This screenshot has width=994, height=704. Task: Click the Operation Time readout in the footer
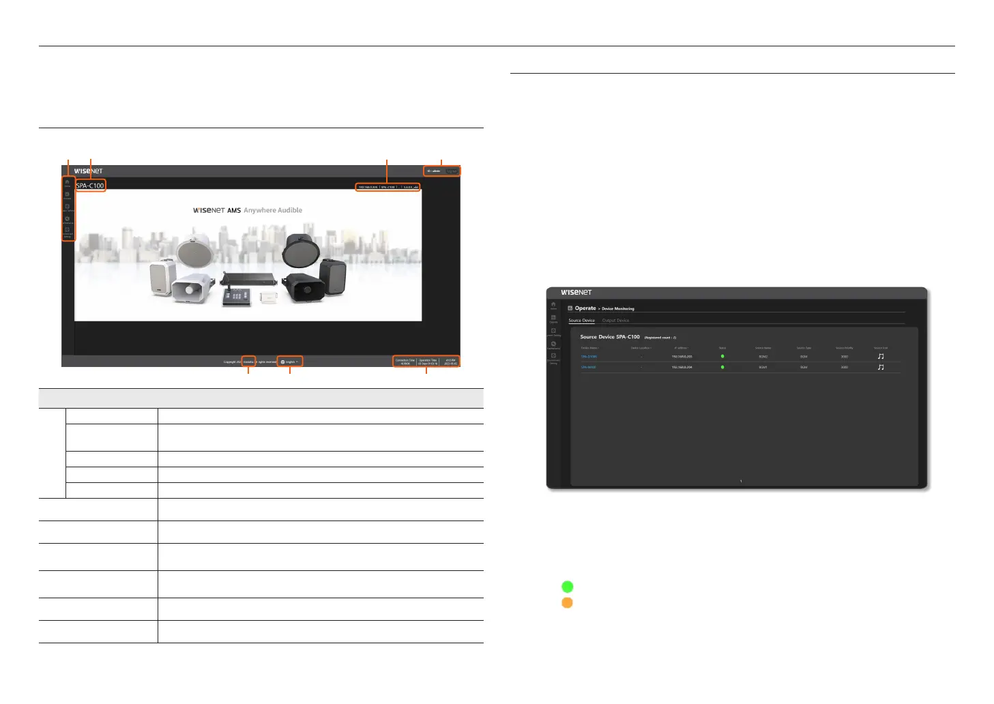pyautogui.click(x=428, y=362)
